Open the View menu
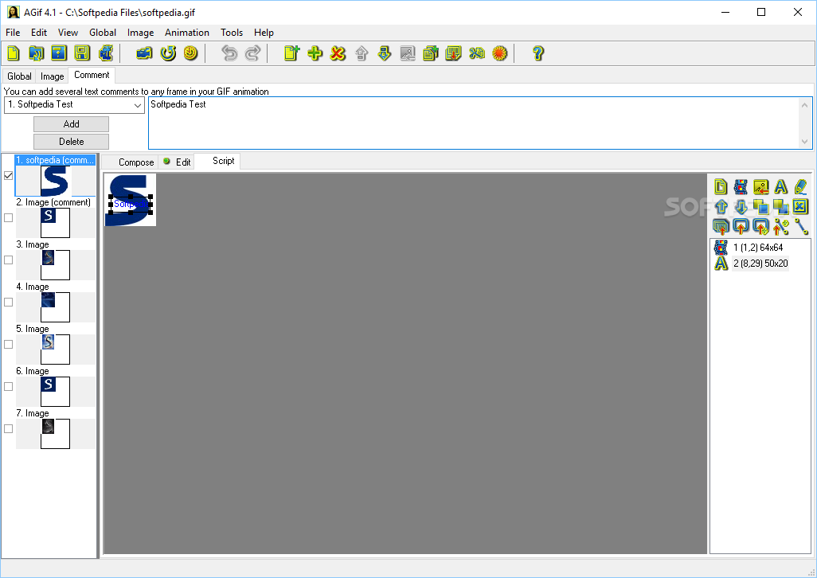The width and height of the screenshot is (817, 578). [x=68, y=33]
